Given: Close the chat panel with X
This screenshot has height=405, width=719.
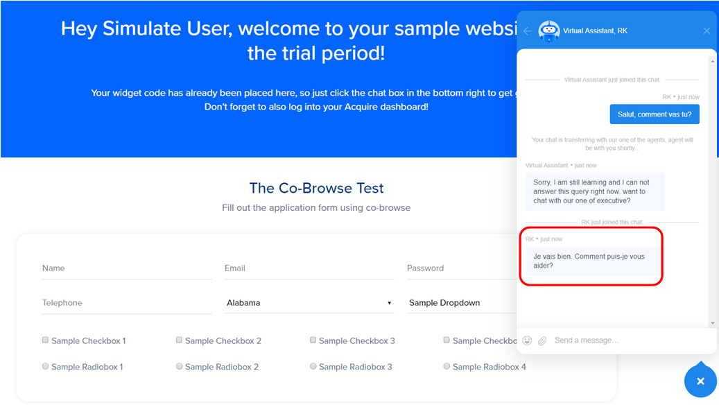Looking at the screenshot, I should 706,31.
